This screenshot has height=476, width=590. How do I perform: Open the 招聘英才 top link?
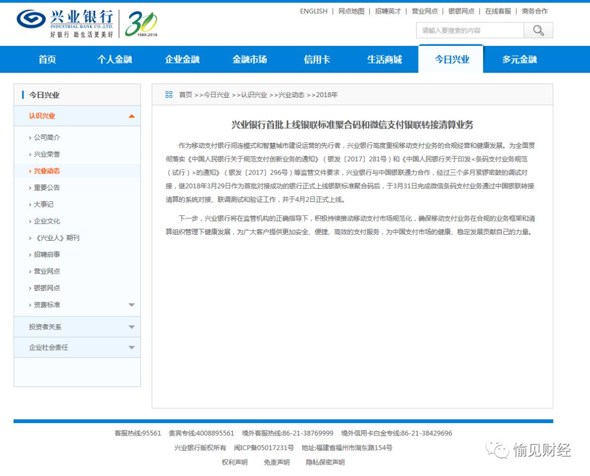pos(388,11)
